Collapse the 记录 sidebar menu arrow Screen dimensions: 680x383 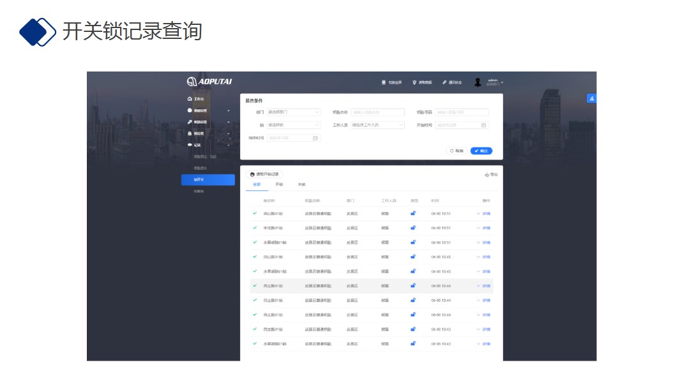(229, 146)
